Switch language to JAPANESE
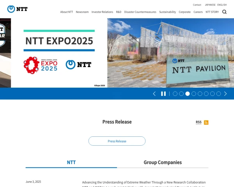 [210, 5]
